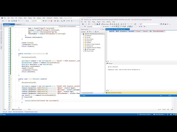The height and width of the screenshot is (132, 177).
Task: Open the Debug menu in Visual Studio
Action: (30, 18)
